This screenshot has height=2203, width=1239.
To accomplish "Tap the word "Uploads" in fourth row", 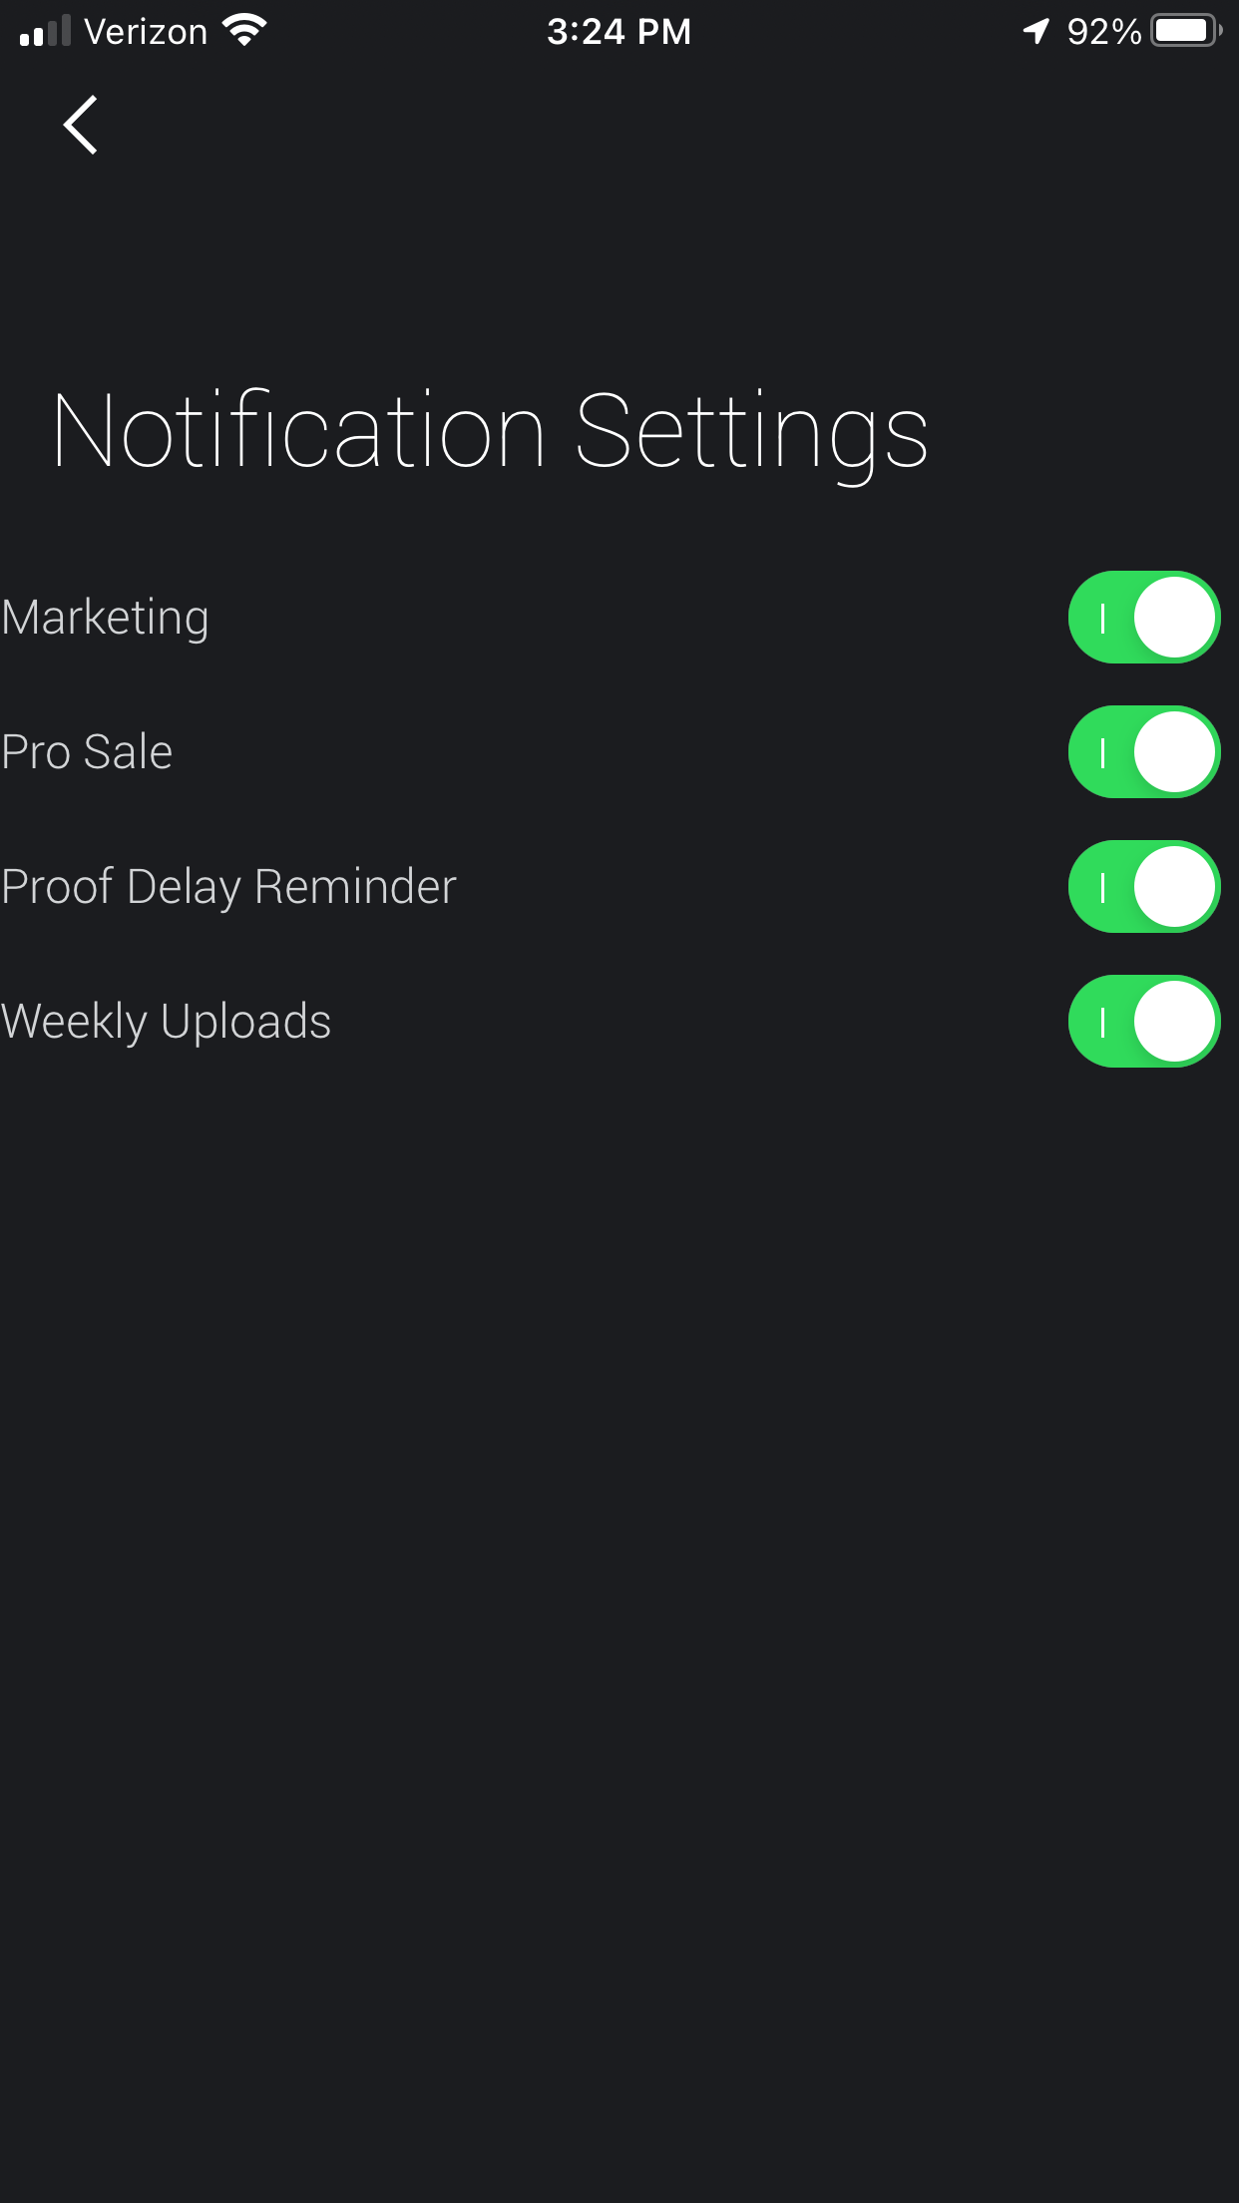I will point(245,1022).
